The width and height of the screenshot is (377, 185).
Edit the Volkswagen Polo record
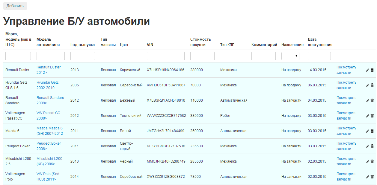click(367, 177)
